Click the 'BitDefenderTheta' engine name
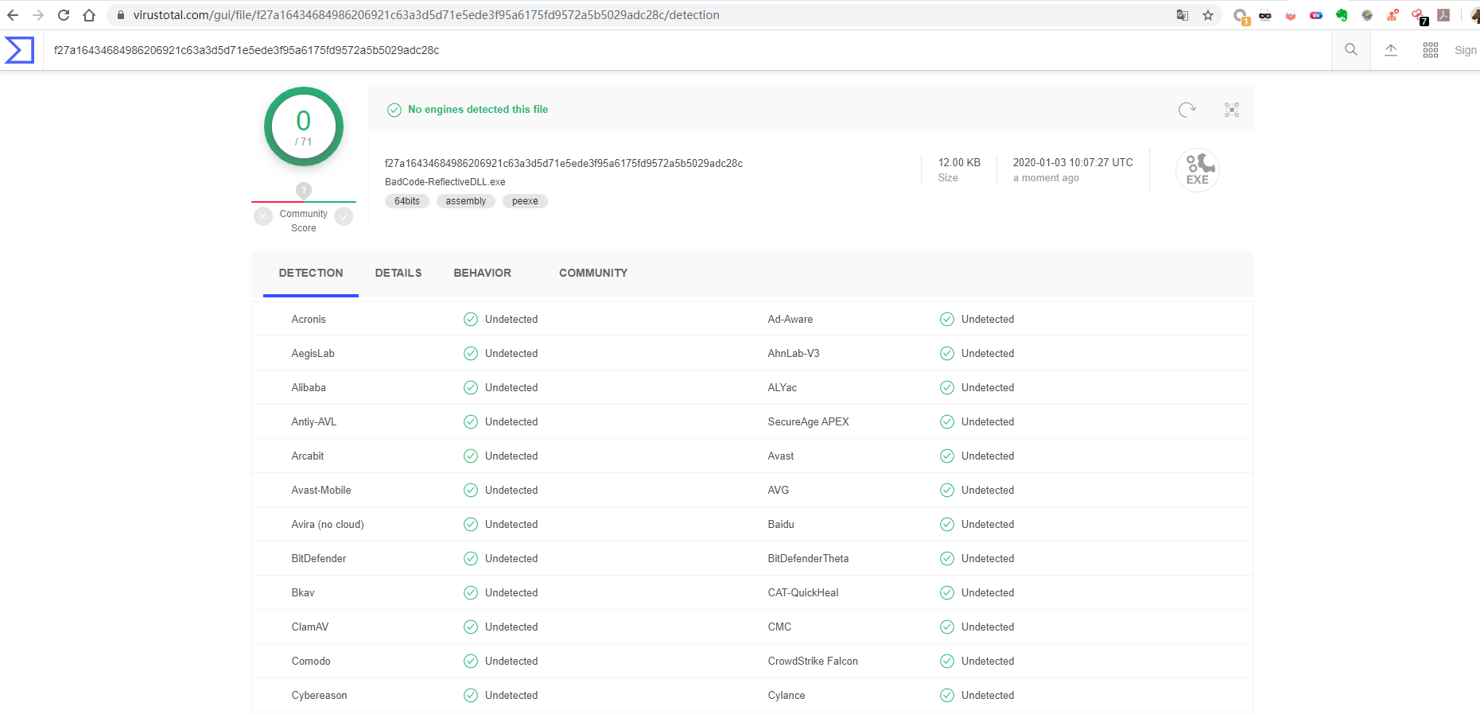 pyautogui.click(x=809, y=558)
